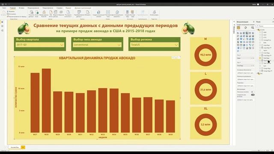The height and width of the screenshot is (154, 274).
Task: Check the Small Bags field checkbox
Action: 260,53
